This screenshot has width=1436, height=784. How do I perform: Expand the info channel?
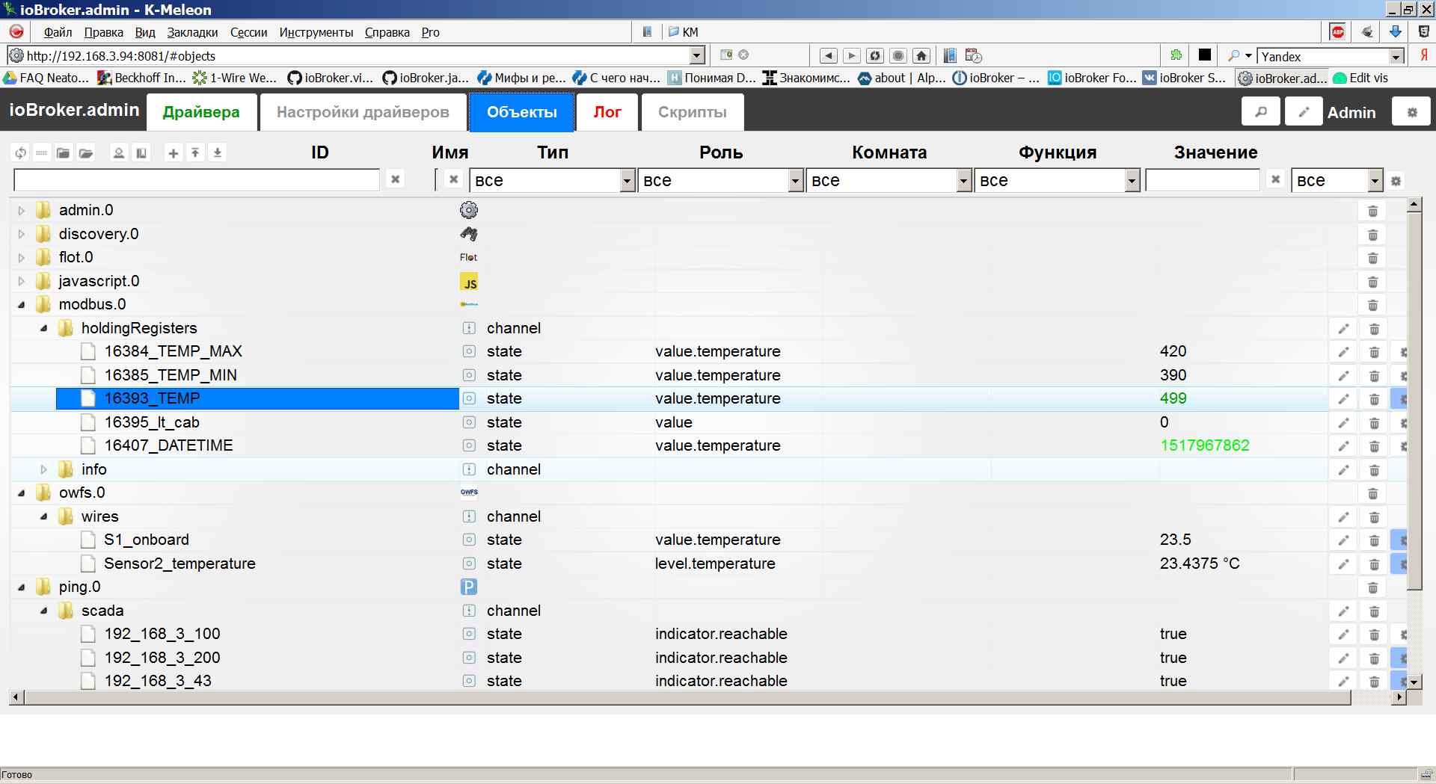(44, 470)
